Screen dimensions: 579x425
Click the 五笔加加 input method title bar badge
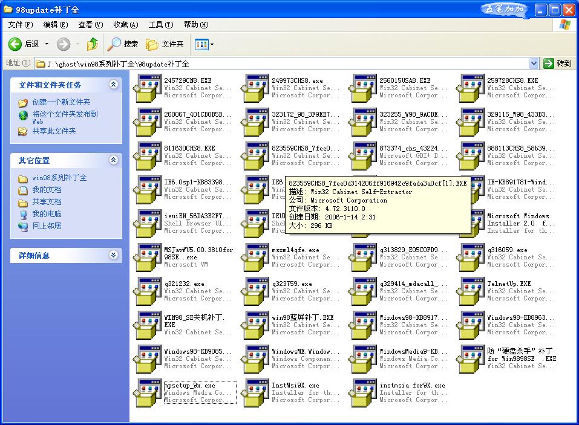[x=505, y=9]
